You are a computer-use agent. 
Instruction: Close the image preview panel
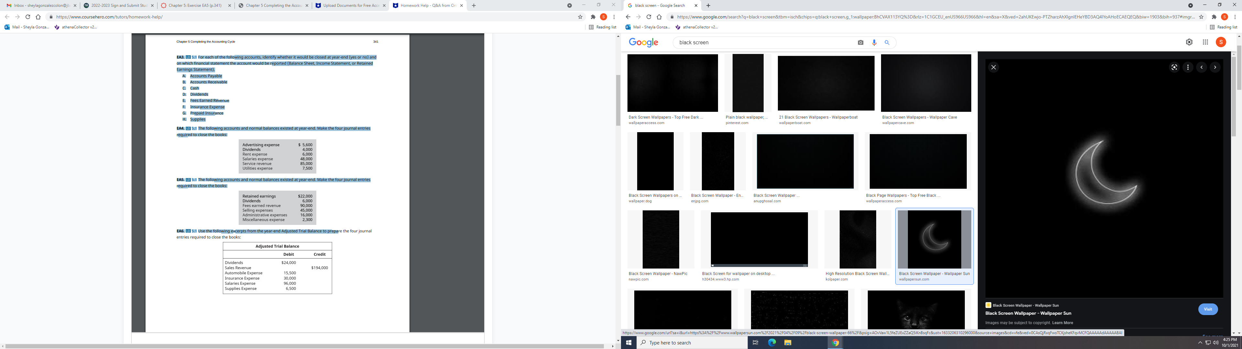click(x=993, y=68)
